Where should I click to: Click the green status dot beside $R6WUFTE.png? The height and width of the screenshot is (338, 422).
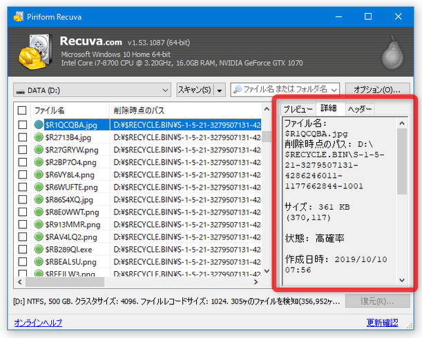pos(39,187)
